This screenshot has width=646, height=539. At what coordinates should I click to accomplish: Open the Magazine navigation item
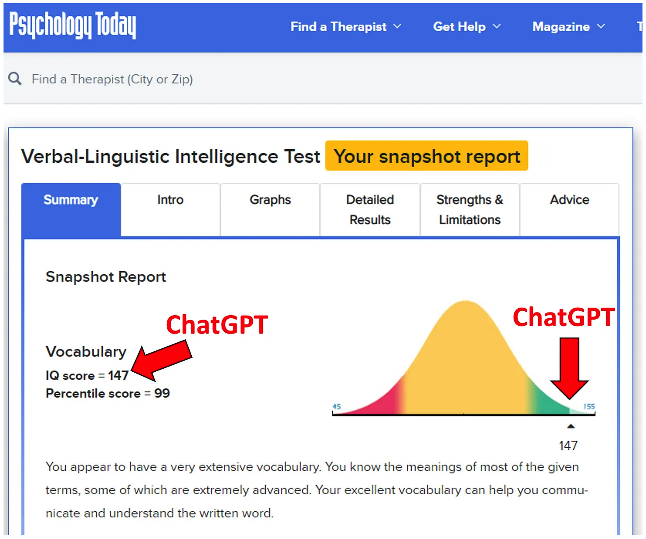click(561, 27)
